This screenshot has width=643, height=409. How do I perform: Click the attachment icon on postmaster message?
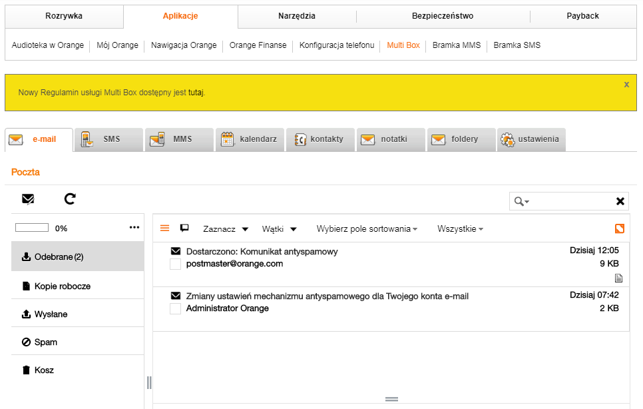[x=618, y=278]
